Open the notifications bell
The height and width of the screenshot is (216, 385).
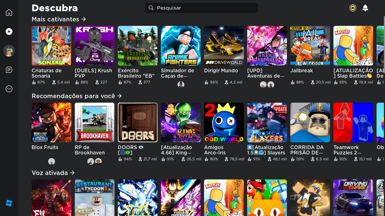pos(365,8)
